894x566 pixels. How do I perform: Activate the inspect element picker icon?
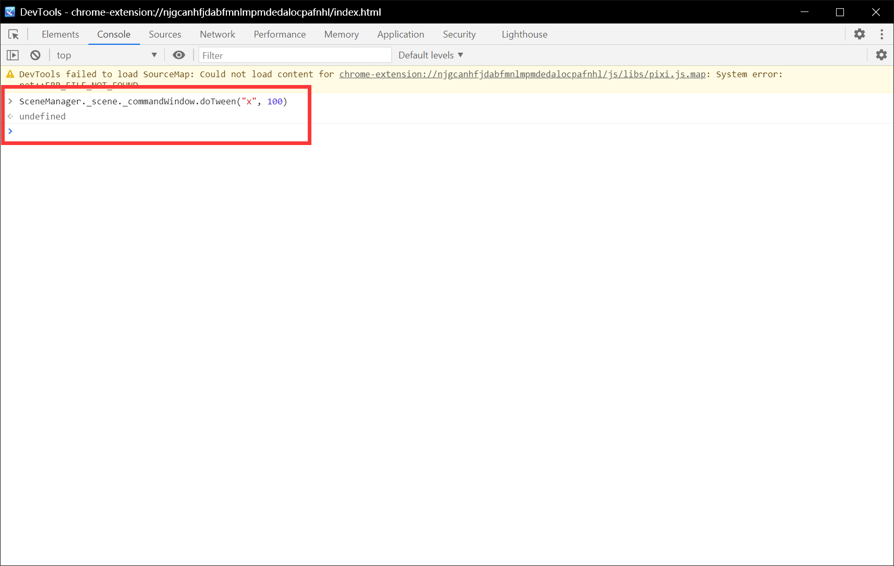(x=14, y=34)
